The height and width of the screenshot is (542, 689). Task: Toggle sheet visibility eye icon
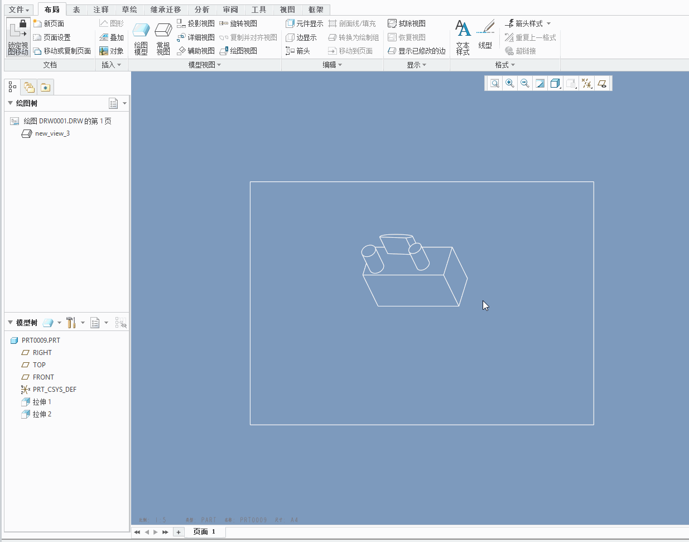point(602,84)
